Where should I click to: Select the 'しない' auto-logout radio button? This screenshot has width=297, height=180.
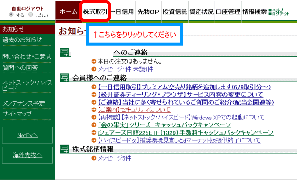pyautogui.click(x=31, y=14)
